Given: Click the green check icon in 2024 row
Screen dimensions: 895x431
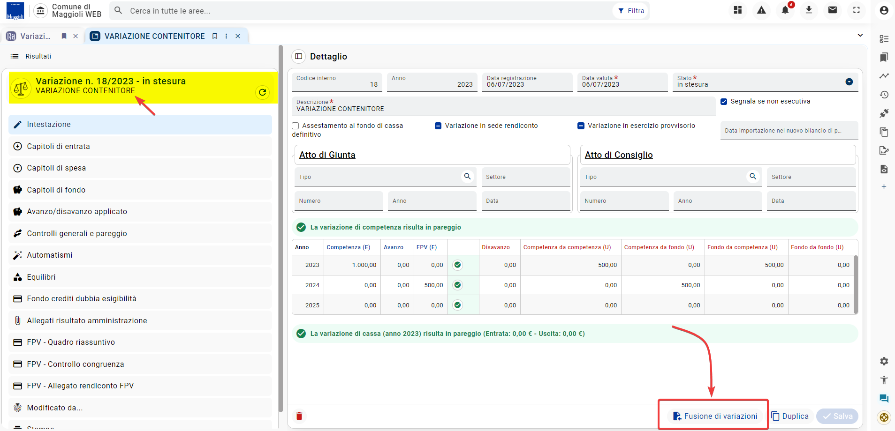Looking at the screenshot, I should tap(458, 285).
